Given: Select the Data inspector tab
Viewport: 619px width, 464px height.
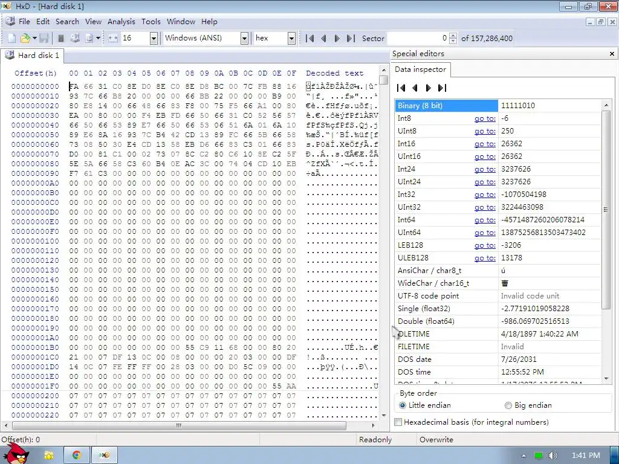Looking at the screenshot, I should 420,69.
